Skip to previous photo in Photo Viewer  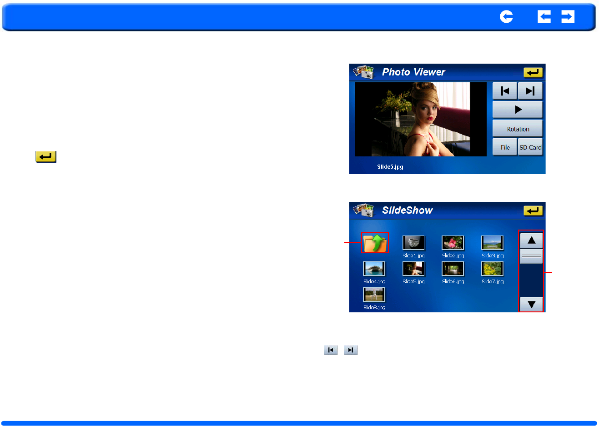(505, 91)
